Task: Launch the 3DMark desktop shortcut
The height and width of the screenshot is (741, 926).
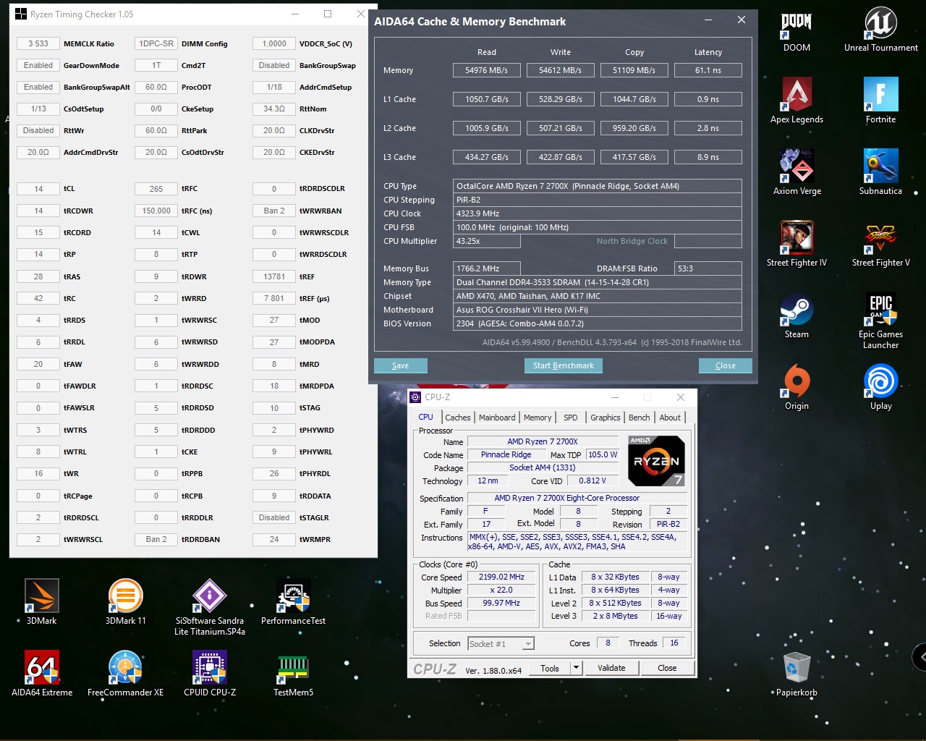Action: tap(42, 602)
